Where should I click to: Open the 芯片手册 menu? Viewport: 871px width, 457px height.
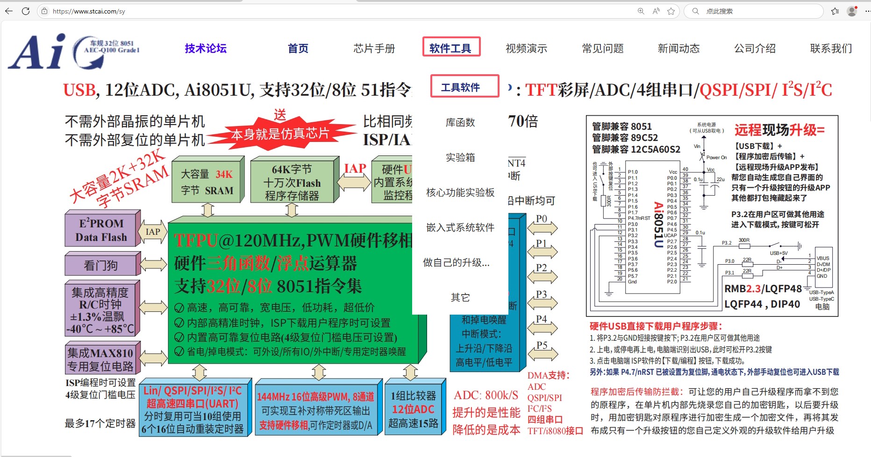(x=374, y=48)
